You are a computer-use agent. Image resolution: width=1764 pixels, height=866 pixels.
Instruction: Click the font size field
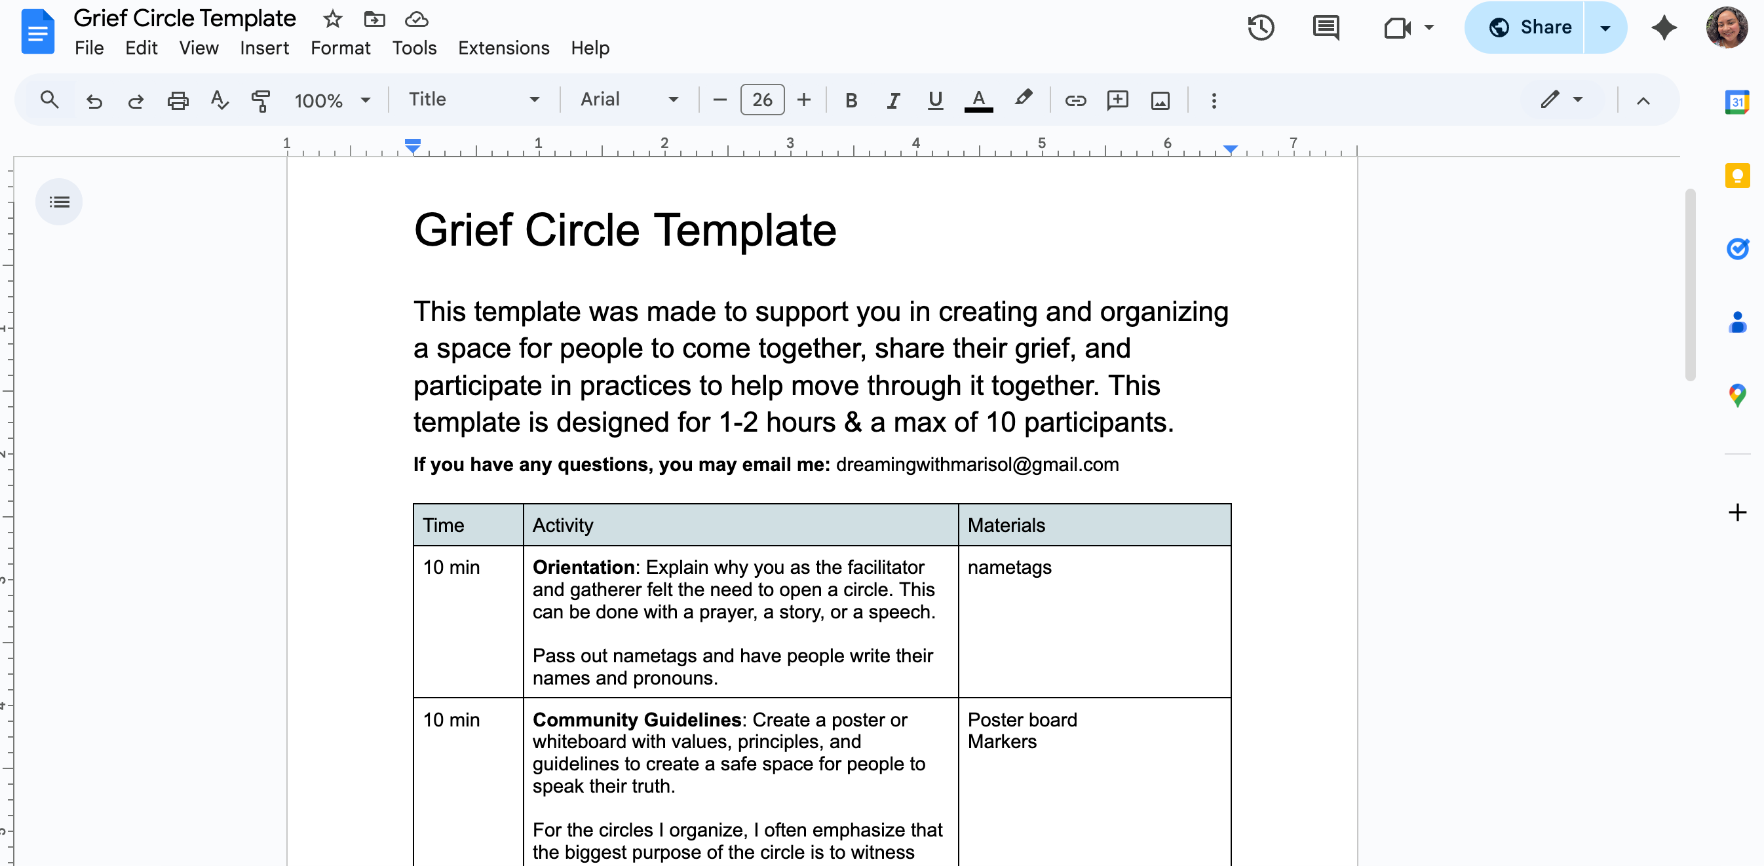[762, 101]
